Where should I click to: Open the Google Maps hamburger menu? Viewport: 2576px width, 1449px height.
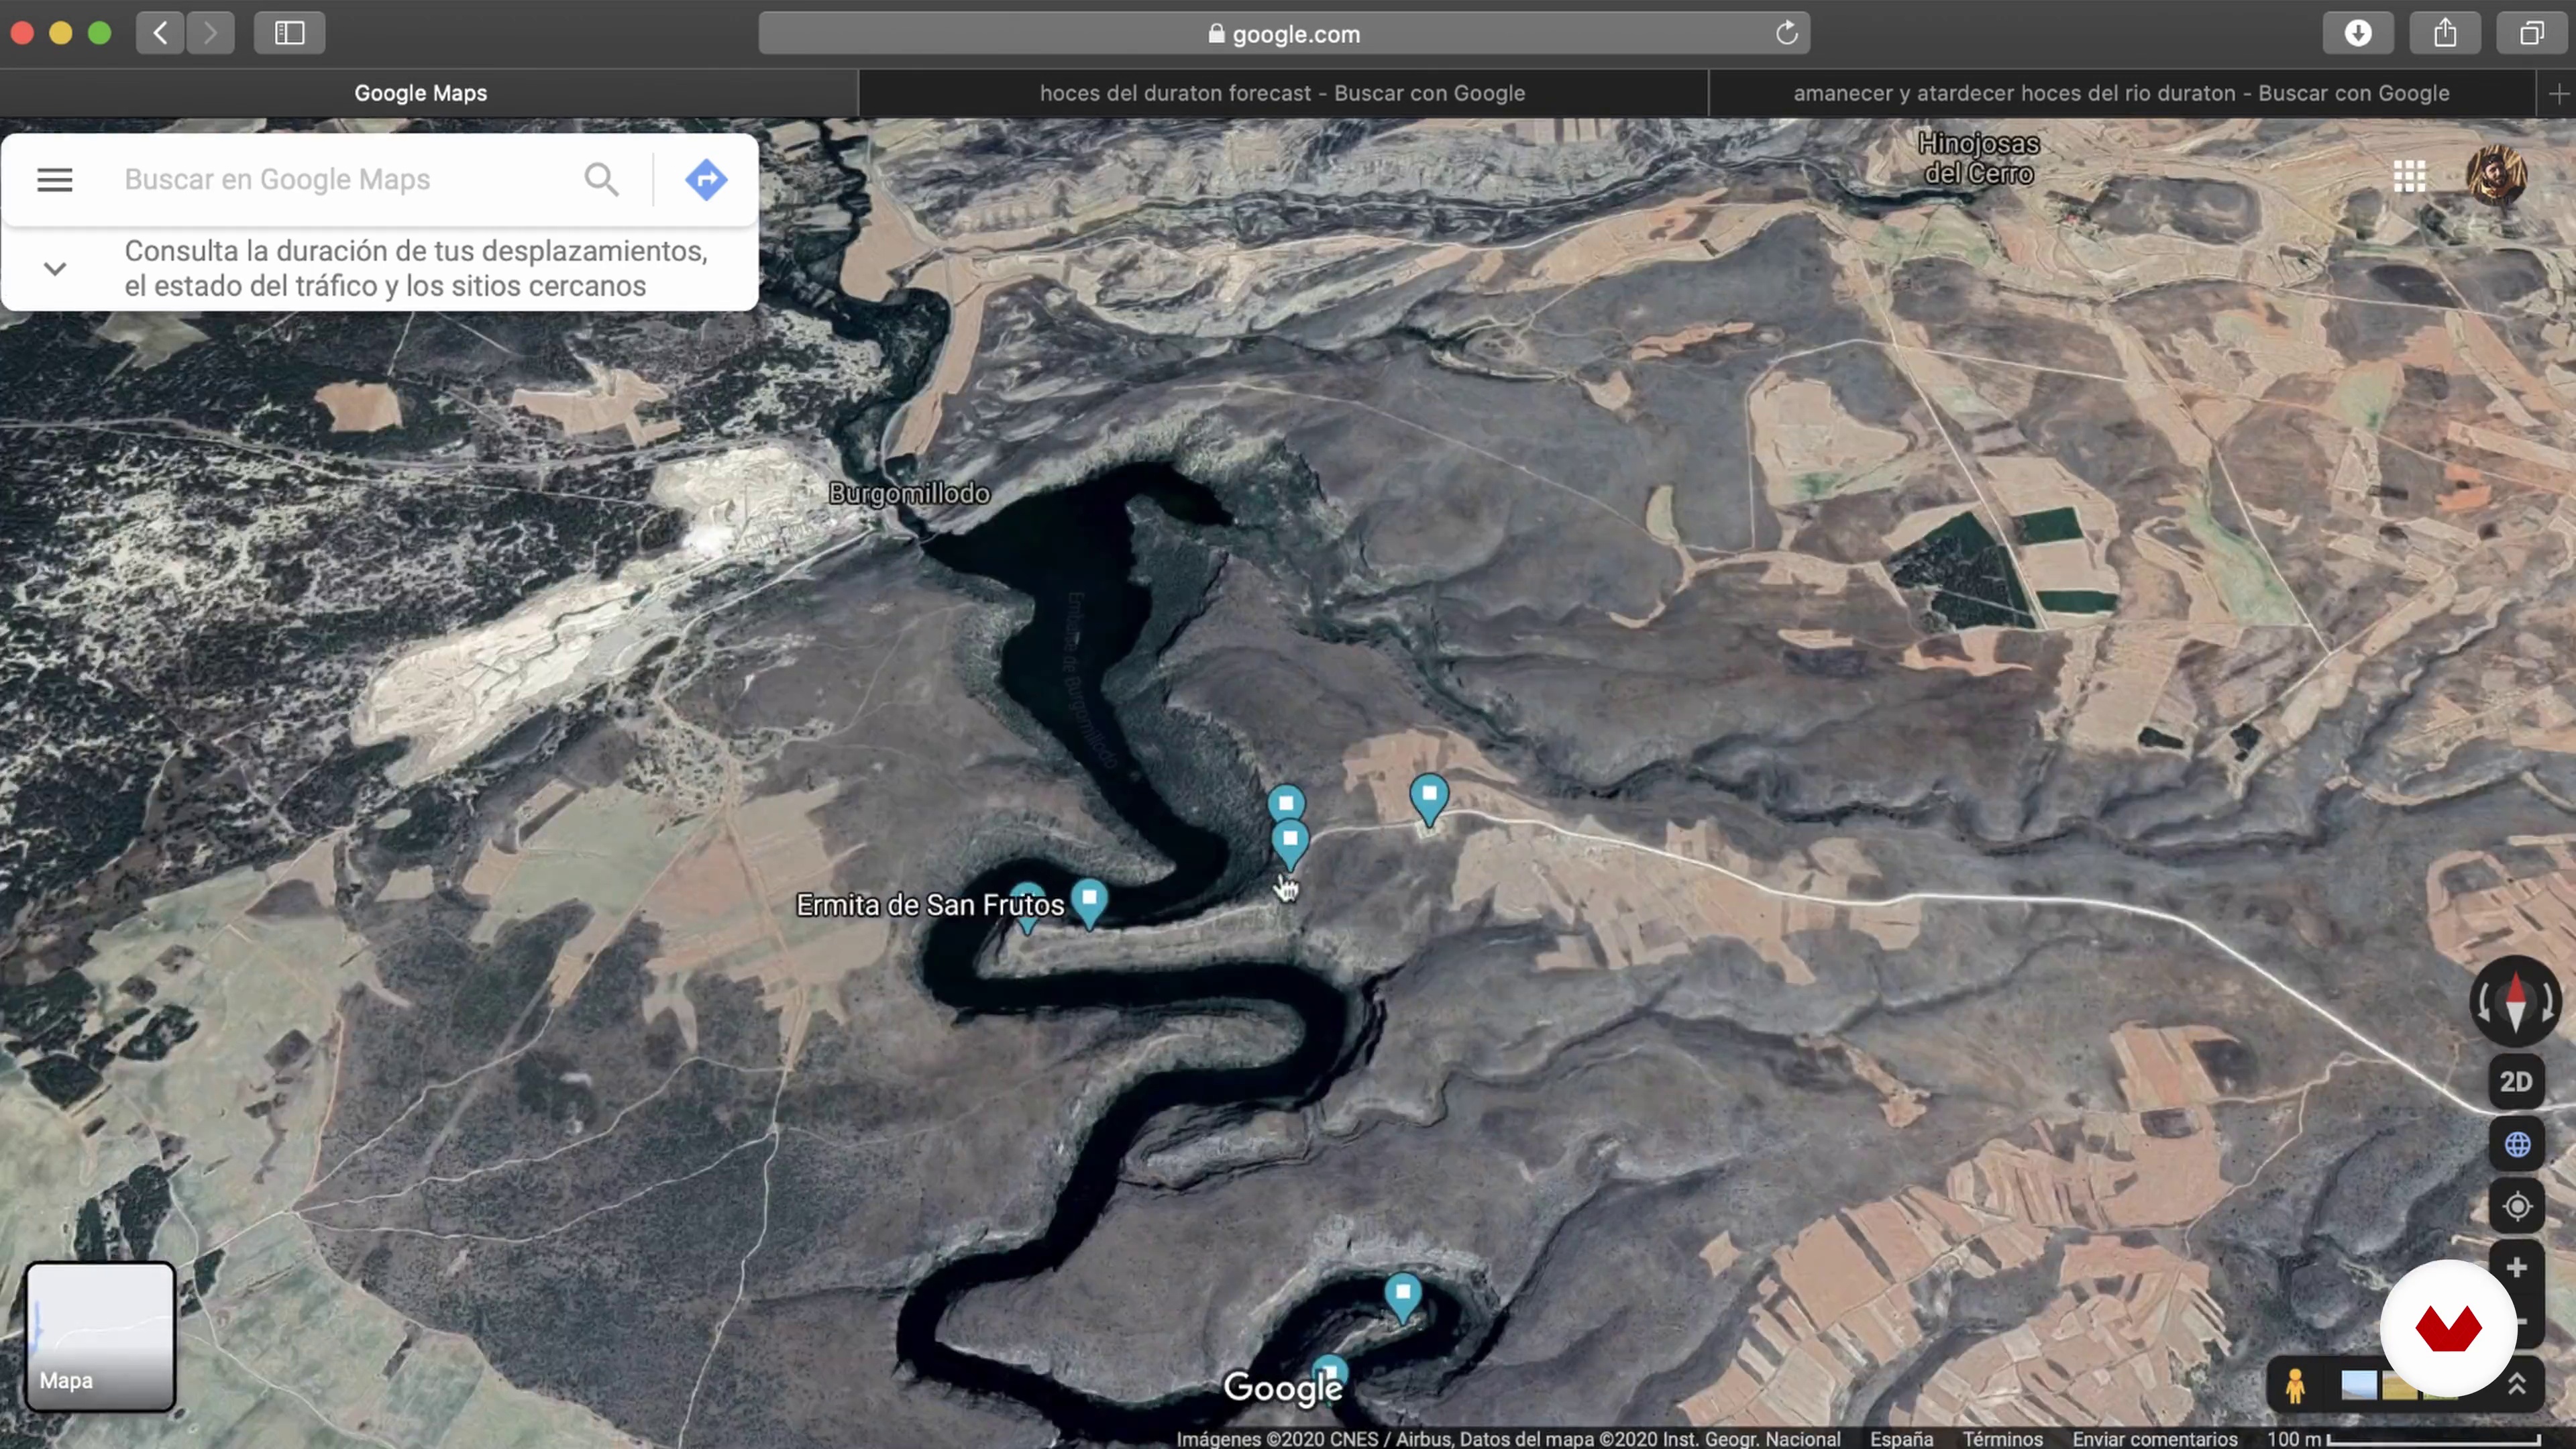click(55, 180)
